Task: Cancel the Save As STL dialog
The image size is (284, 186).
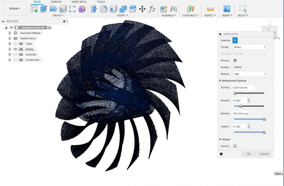Action: pos(264,154)
